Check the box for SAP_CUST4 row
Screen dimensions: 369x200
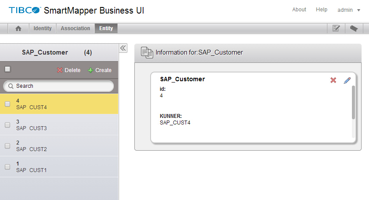point(7,104)
